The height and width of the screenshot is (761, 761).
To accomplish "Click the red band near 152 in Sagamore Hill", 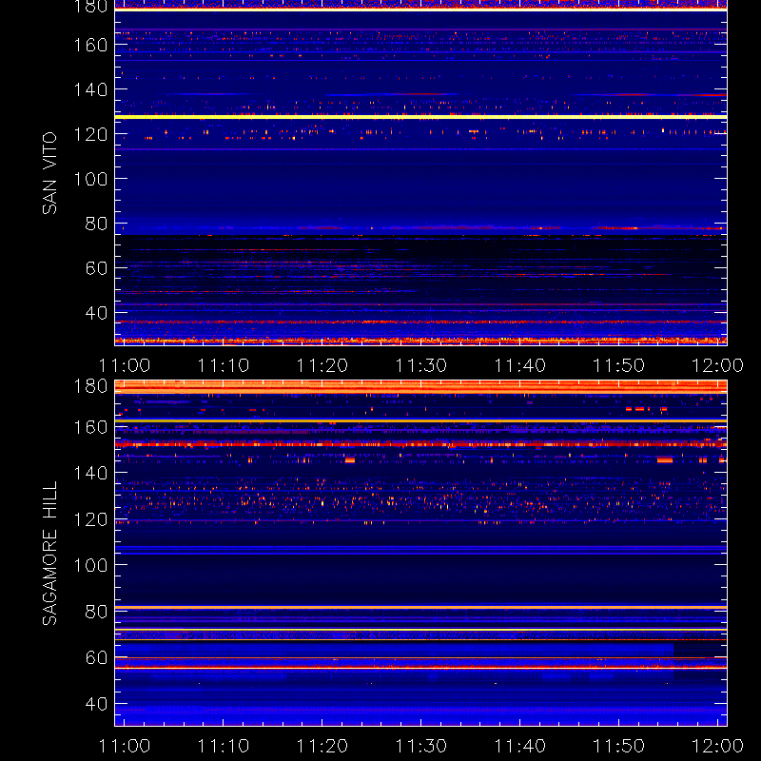I will click(420, 444).
